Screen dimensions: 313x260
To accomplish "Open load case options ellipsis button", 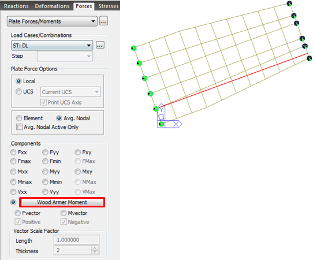I will 100,45.
